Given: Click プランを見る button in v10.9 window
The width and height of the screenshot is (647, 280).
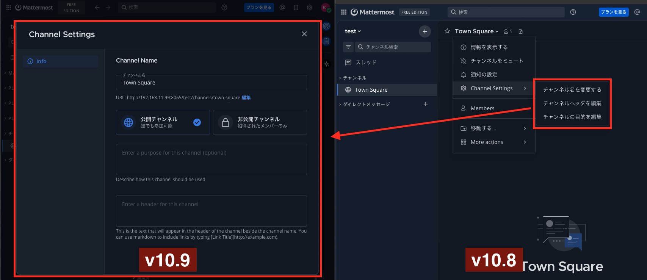Looking at the screenshot, I should coord(259,8).
